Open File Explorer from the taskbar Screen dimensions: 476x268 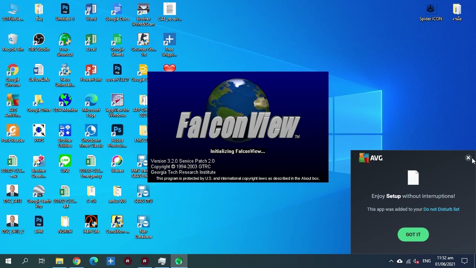(59, 261)
